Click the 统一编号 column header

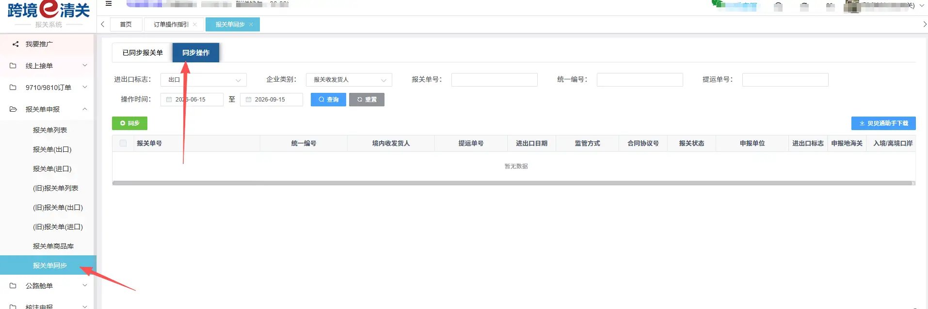coord(304,143)
